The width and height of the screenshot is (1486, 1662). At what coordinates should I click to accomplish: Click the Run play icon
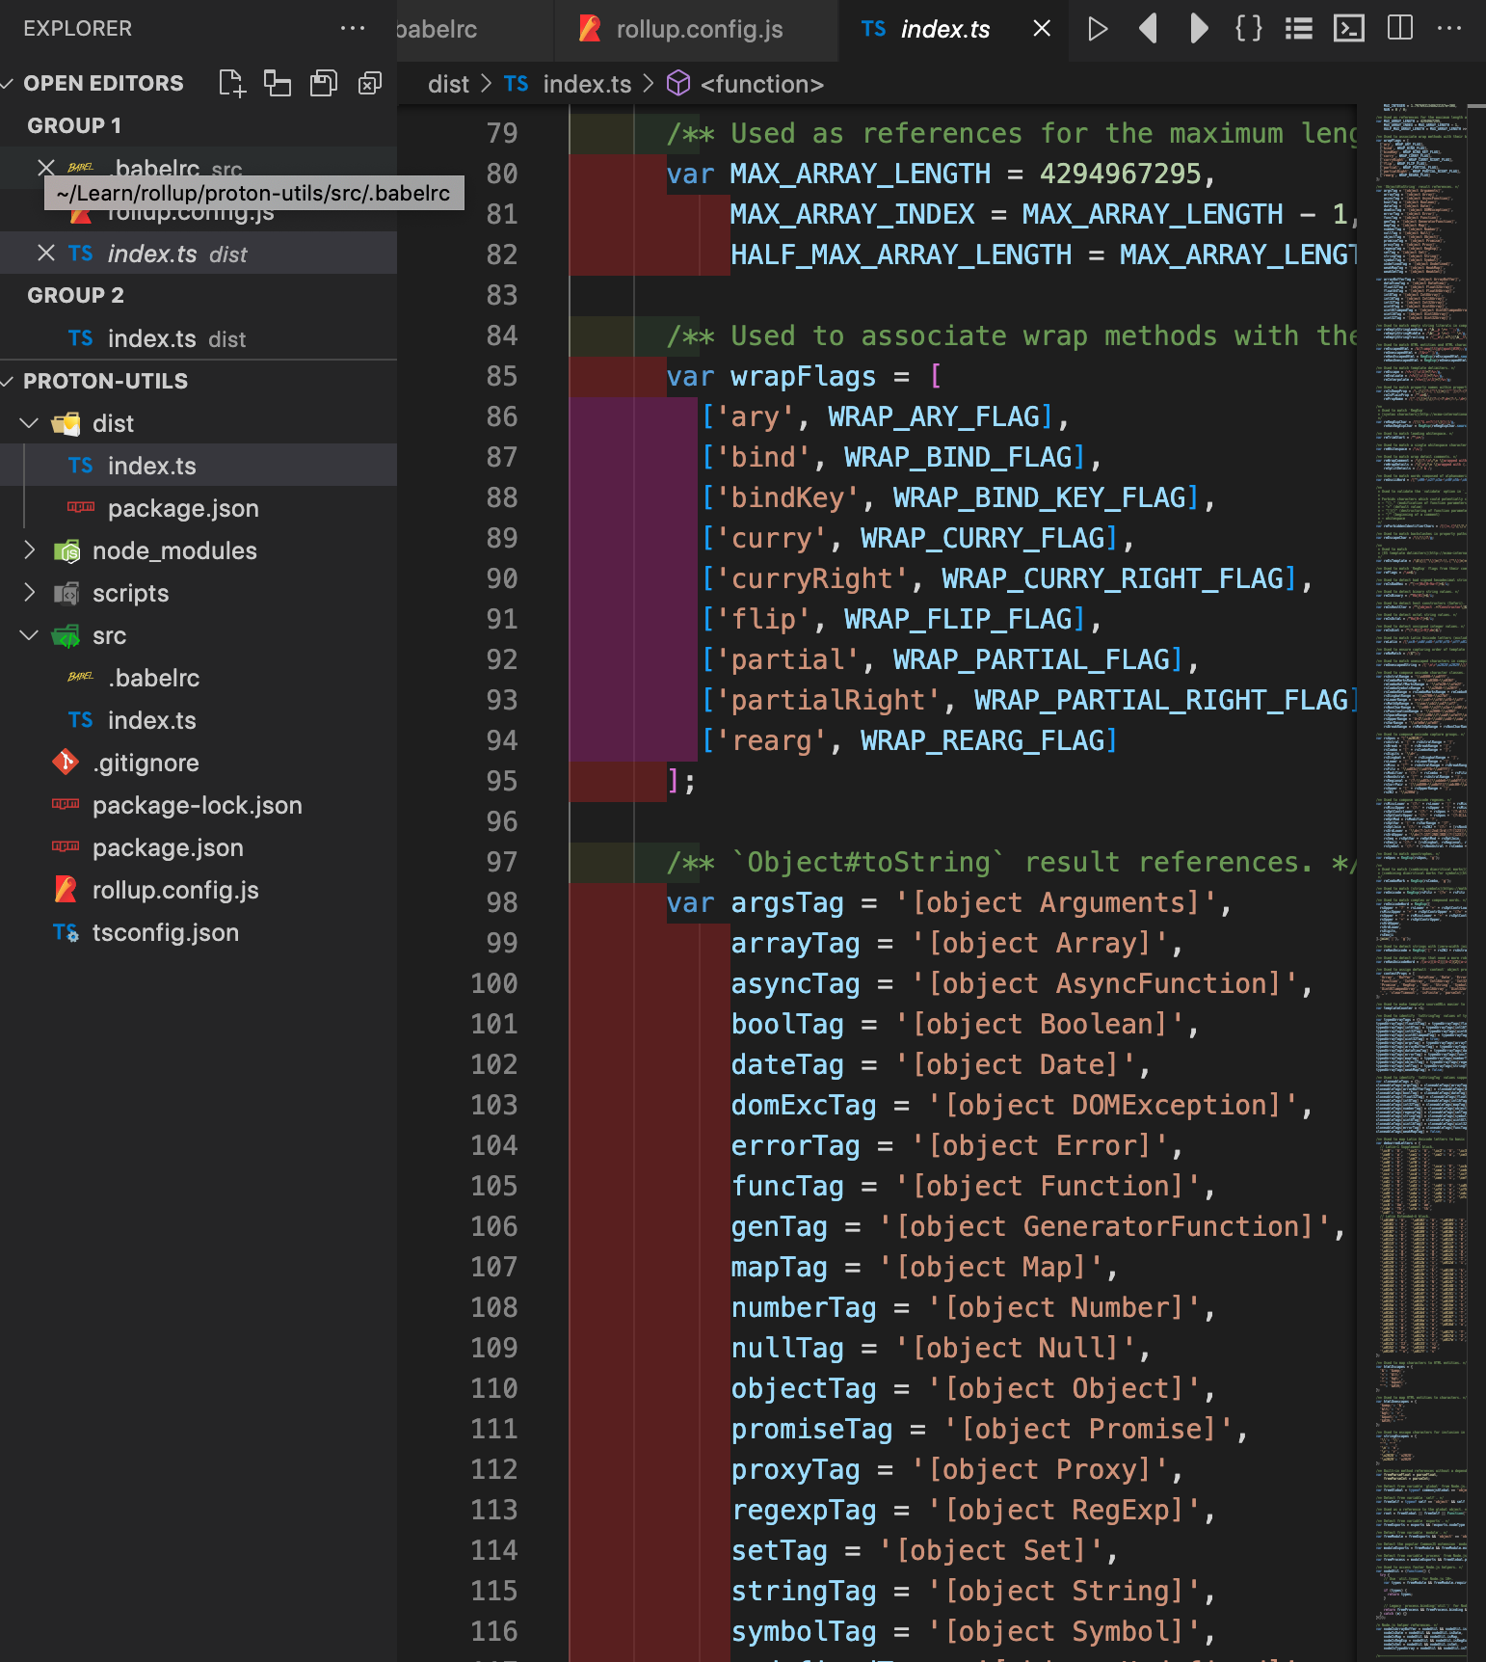1097,29
